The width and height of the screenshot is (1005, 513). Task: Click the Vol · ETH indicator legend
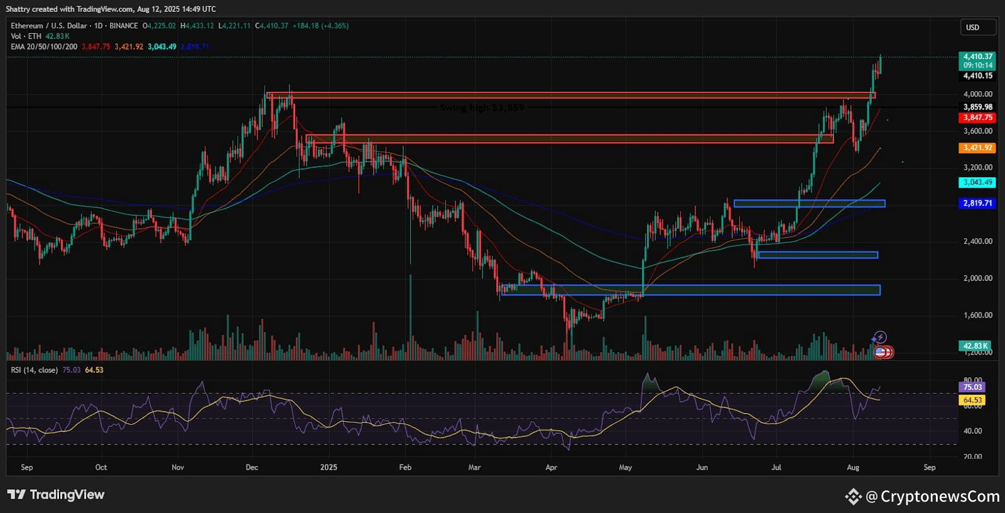click(26, 36)
